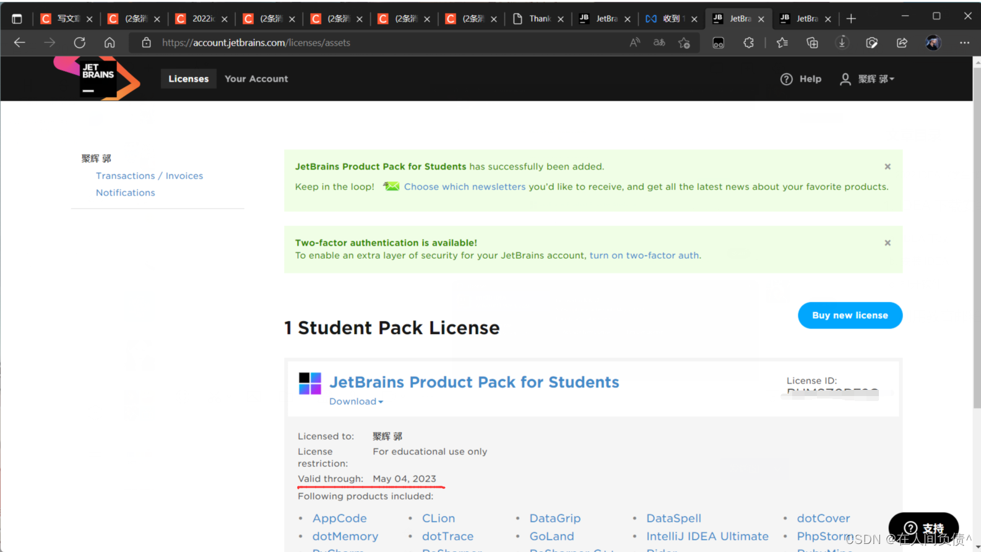Click the product pack colored squares icon
Image resolution: width=981 pixels, height=552 pixels.
309,384
